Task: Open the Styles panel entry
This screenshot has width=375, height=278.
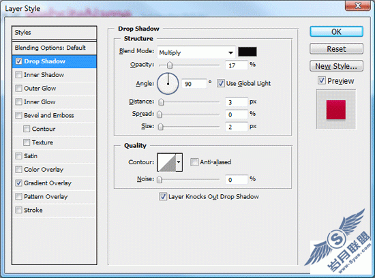Action: click(55, 33)
